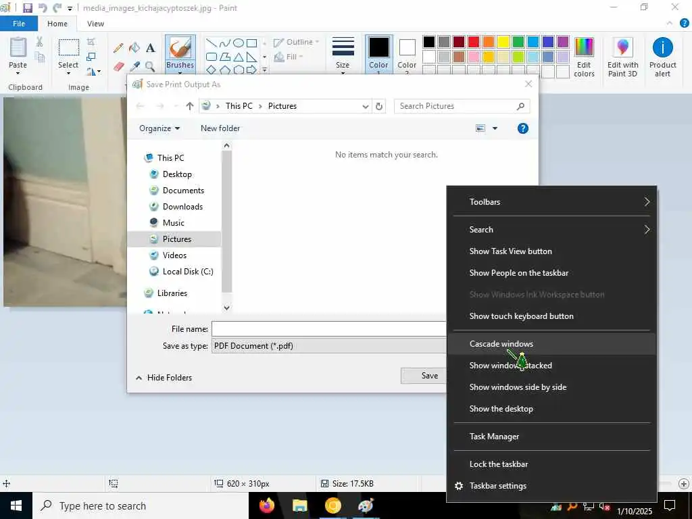
Task: Open the Select dropdown arrow
Action: click(68, 73)
